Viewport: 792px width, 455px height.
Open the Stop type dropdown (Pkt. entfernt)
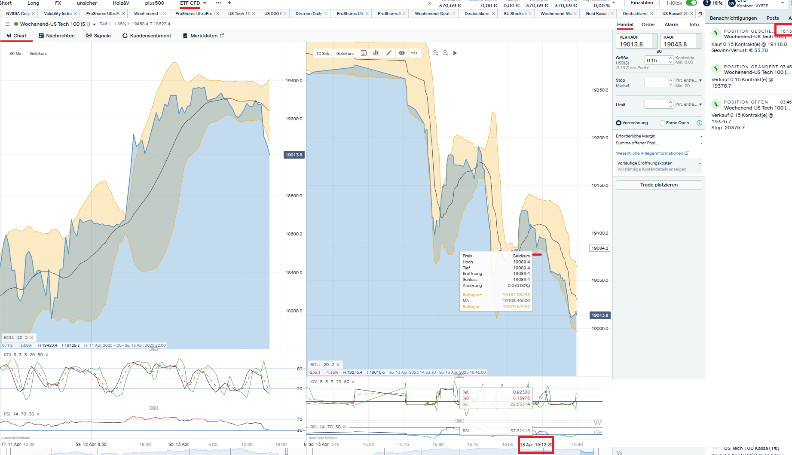pos(700,80)
